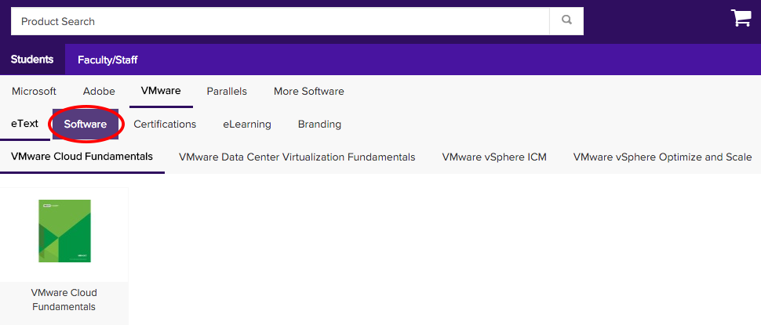Open the Parallels category

[x=227, y=91]
